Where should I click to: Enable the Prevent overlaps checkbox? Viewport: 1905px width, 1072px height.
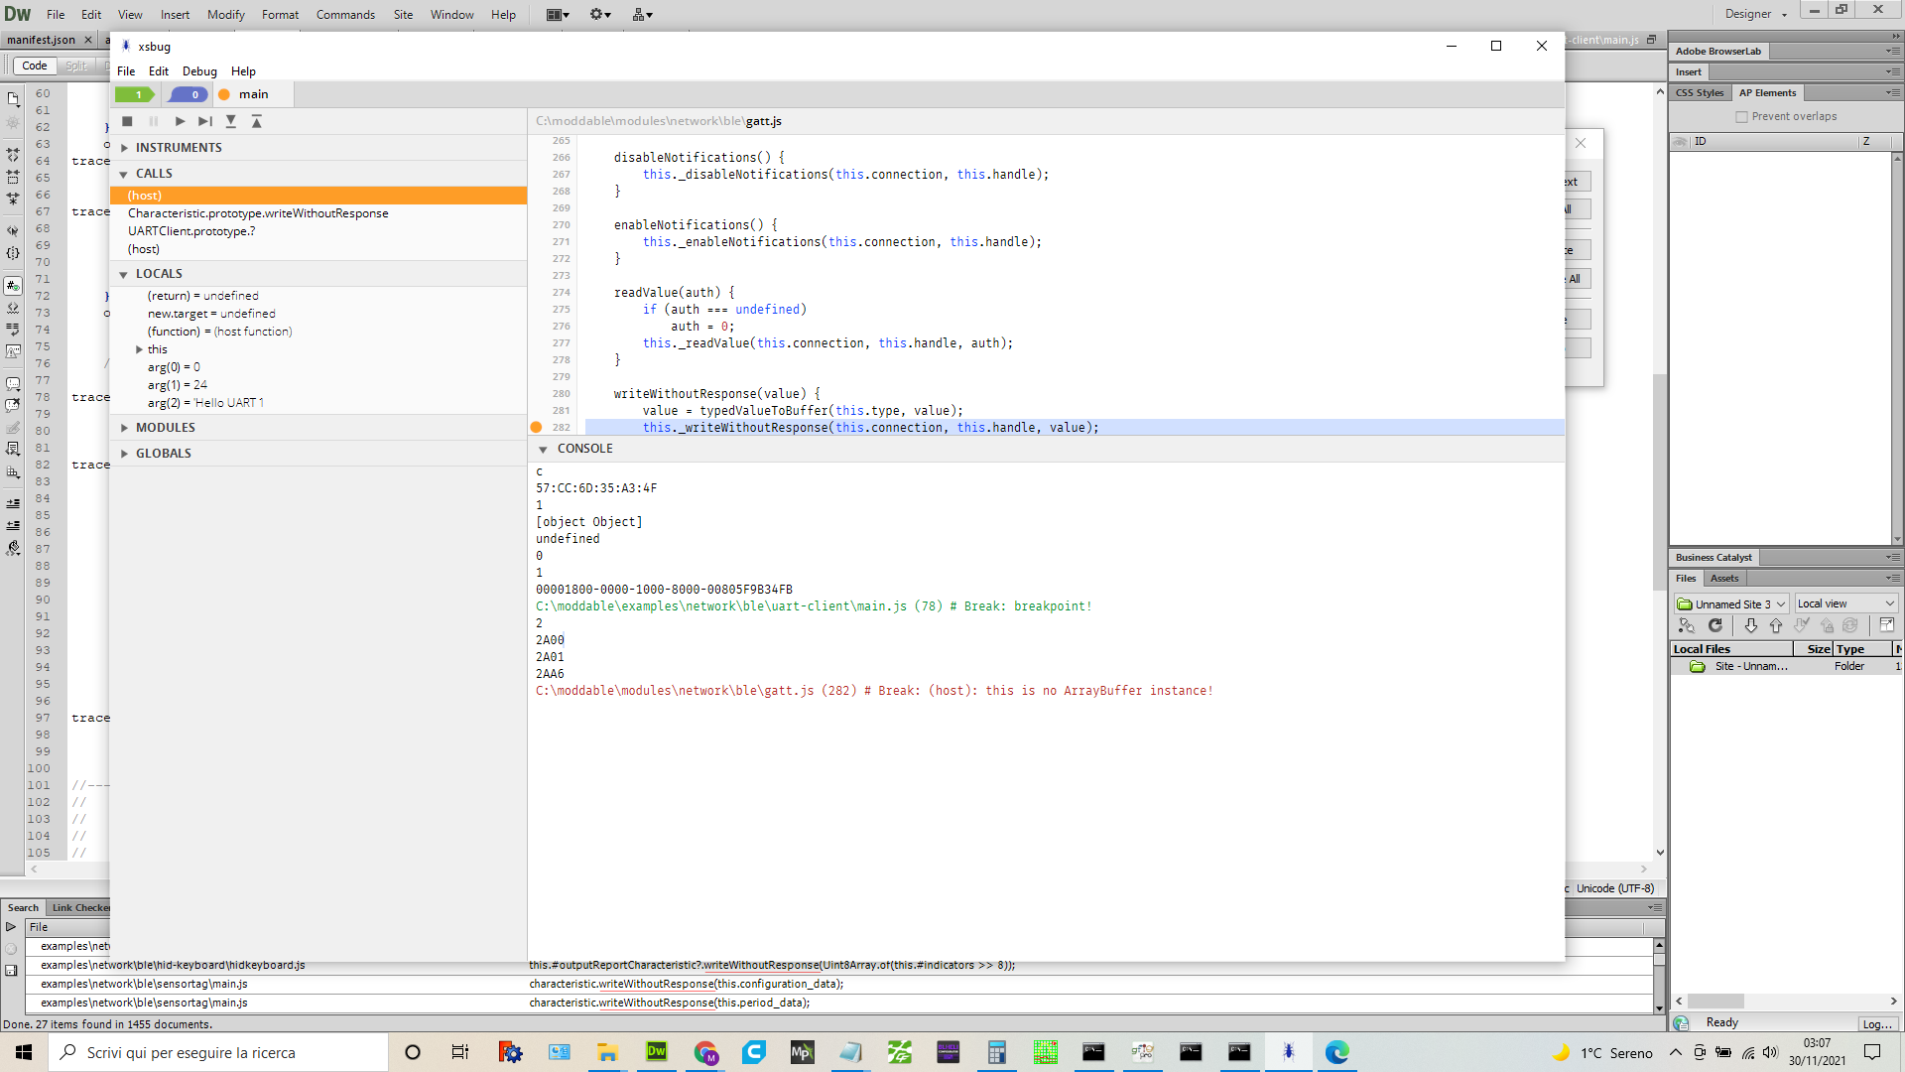click(x=1741, y=117)
